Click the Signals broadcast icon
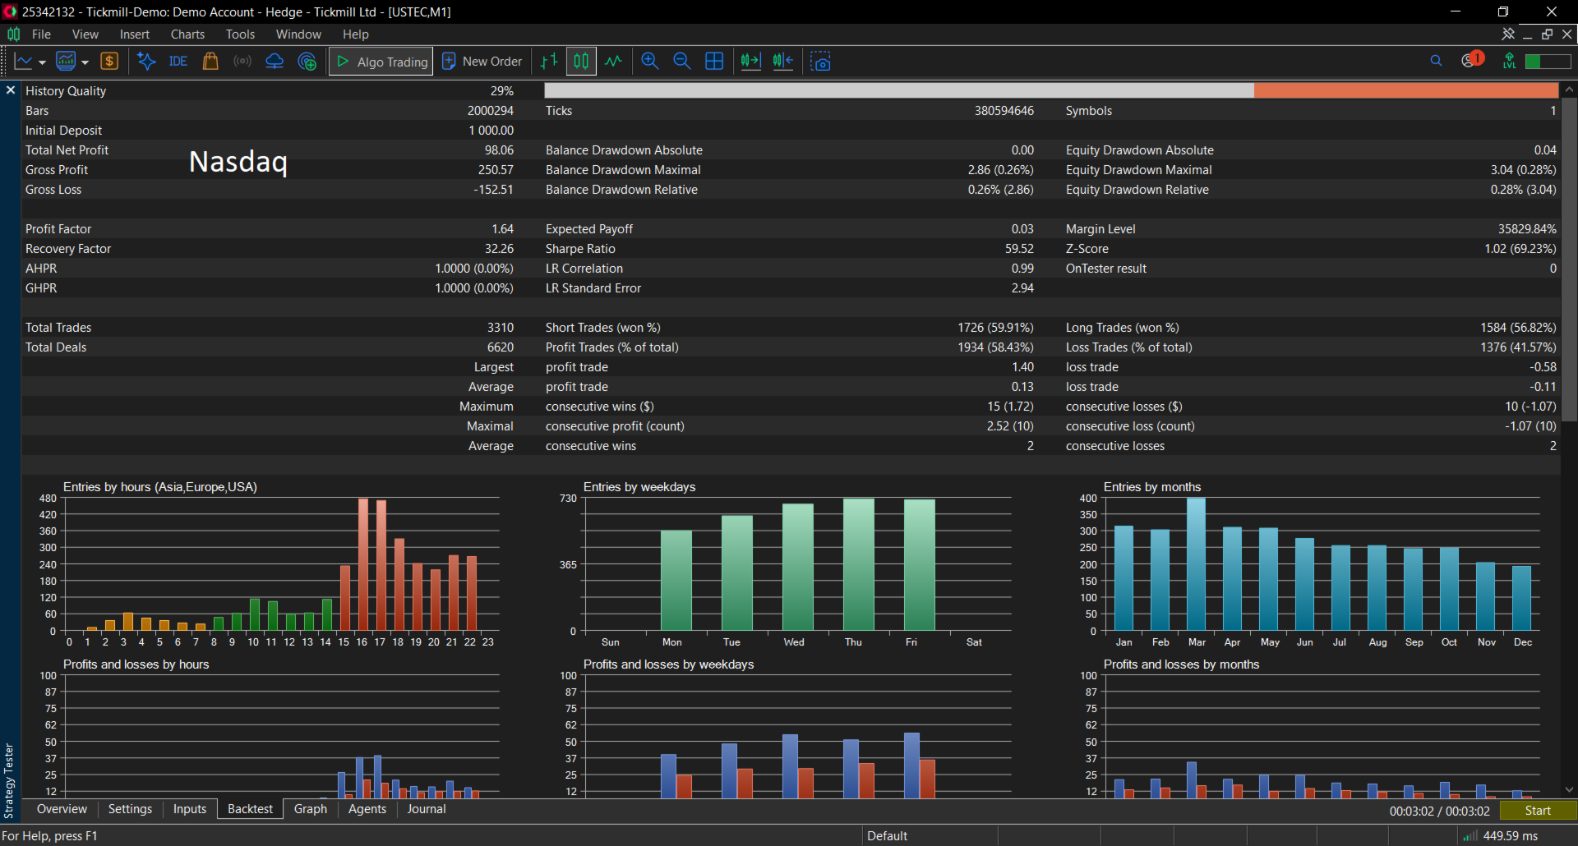The image size is (1578, 846). tap(242, 62)
